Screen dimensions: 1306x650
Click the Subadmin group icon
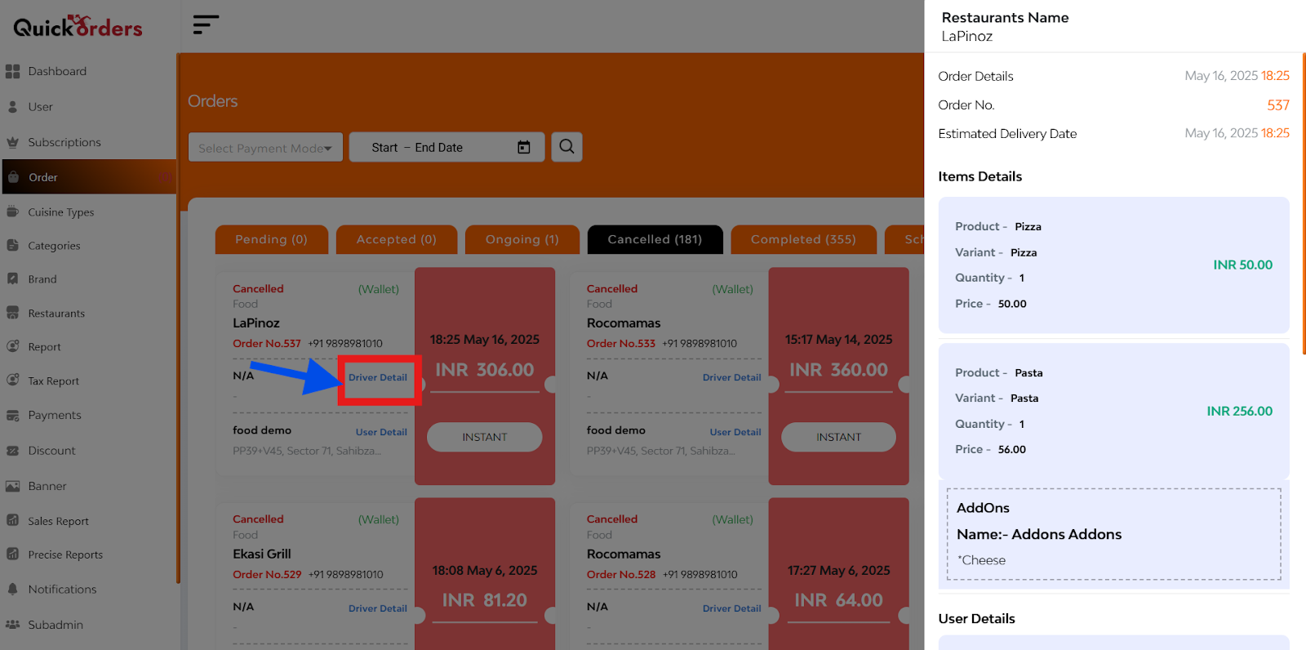12,625
